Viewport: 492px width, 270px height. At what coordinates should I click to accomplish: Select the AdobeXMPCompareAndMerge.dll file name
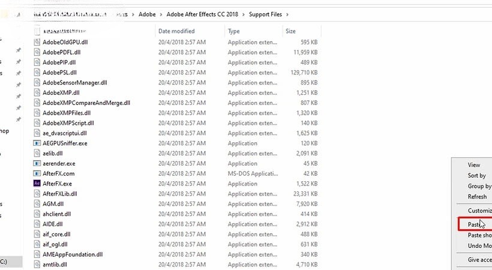click(x=86, y=103)
